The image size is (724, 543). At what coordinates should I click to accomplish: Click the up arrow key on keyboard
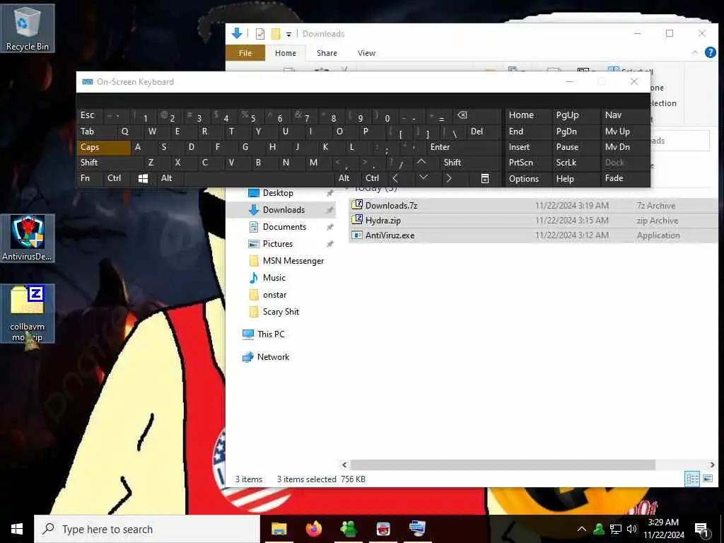(421, 163)
